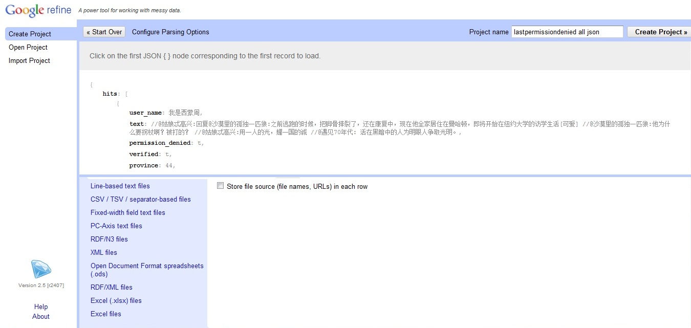The width and height of the screenshot is (691, 328).
Task: Select the user_name field in JSON preview
Action: click(145, 113)
